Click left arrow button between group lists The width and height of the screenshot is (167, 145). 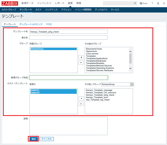(81, 57)
